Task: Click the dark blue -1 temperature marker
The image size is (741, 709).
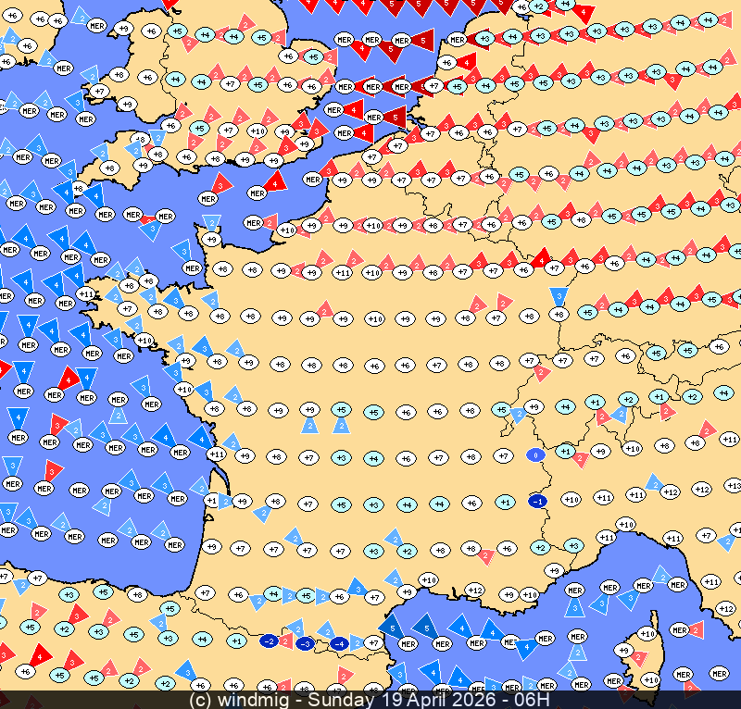Action: [535, 501]
